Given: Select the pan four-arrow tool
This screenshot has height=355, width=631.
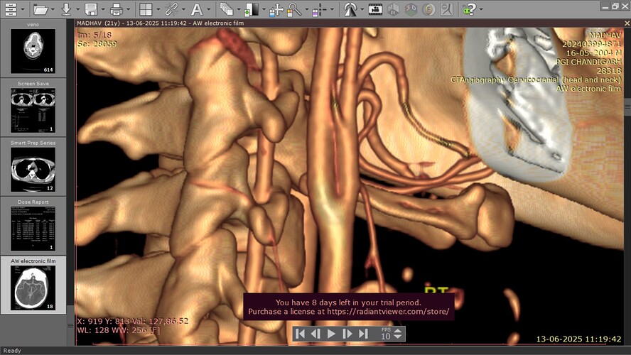Looking at the screenshot, I should (276, 9).
